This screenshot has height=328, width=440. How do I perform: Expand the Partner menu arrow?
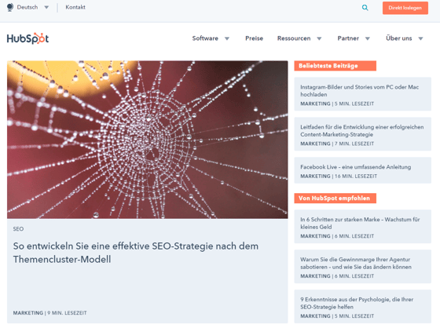click(x=368, y=38)
